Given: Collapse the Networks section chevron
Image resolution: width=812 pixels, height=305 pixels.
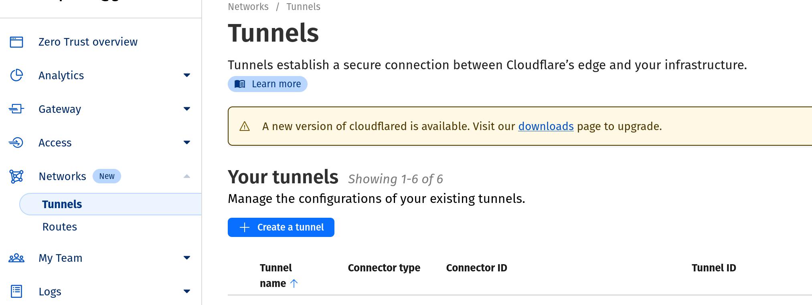Looking at the screenshot, I should coord(186,177).
